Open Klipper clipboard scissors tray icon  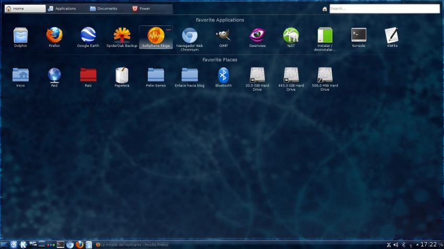[x=389, y=245]
